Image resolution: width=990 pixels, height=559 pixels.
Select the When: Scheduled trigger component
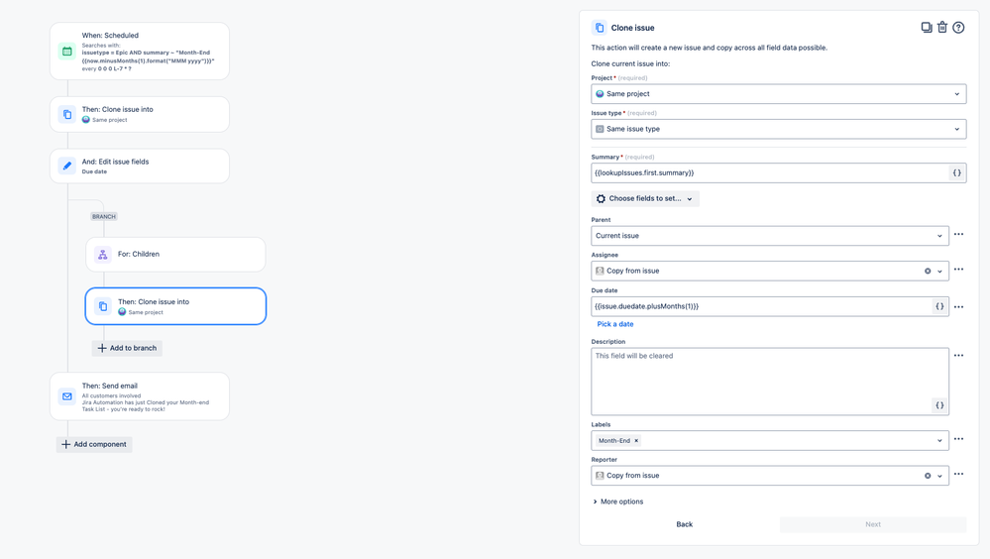(140, 52)
